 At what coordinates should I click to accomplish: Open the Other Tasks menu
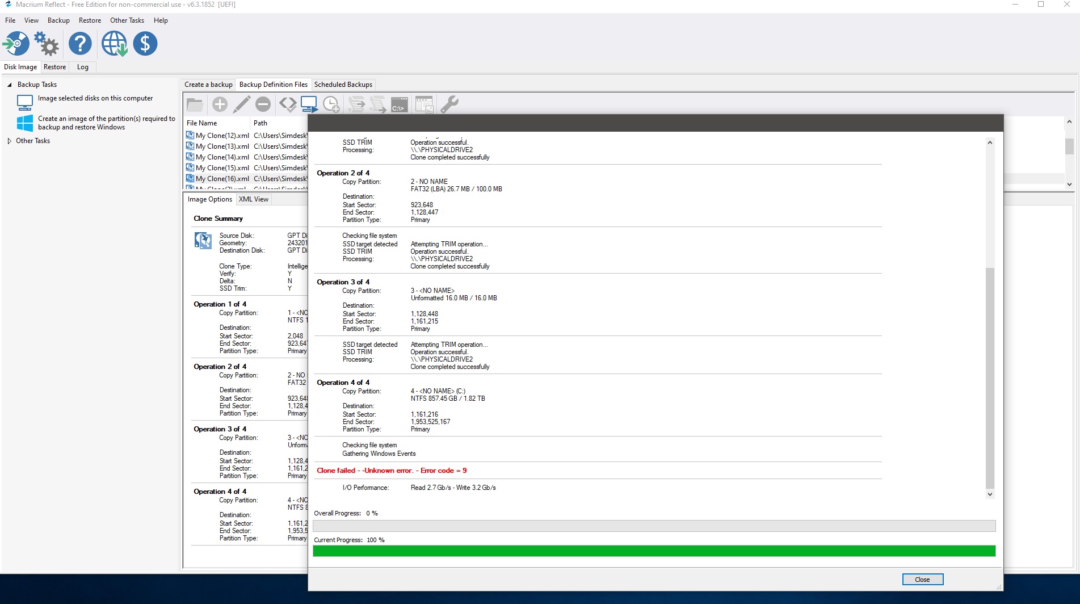coord(127,20)
